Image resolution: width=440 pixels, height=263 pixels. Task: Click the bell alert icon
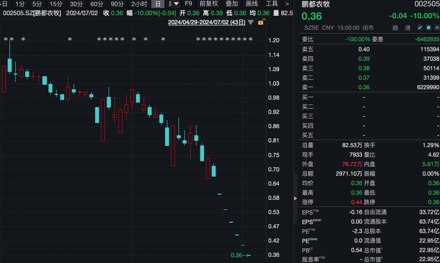428,28
